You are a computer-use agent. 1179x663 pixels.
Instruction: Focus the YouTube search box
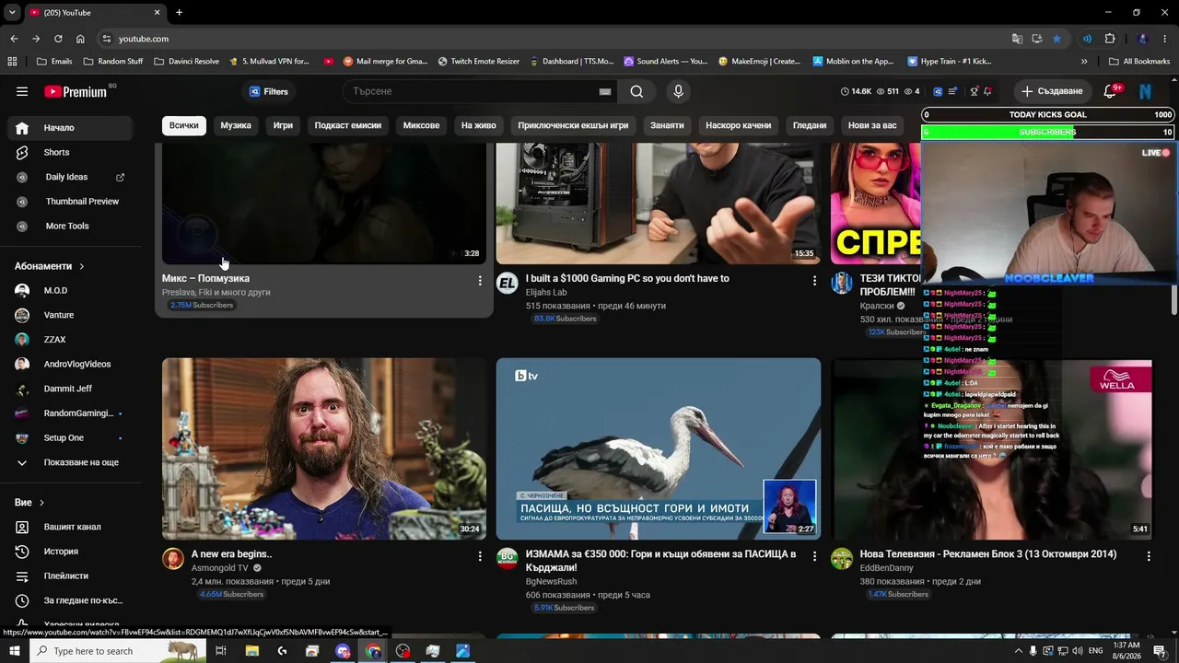(x=470, y=91)
